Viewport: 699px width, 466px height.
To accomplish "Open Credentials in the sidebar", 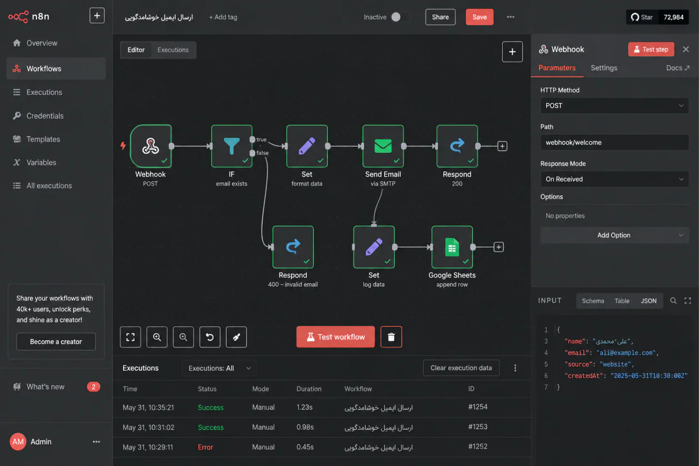I will pos(56,116).
